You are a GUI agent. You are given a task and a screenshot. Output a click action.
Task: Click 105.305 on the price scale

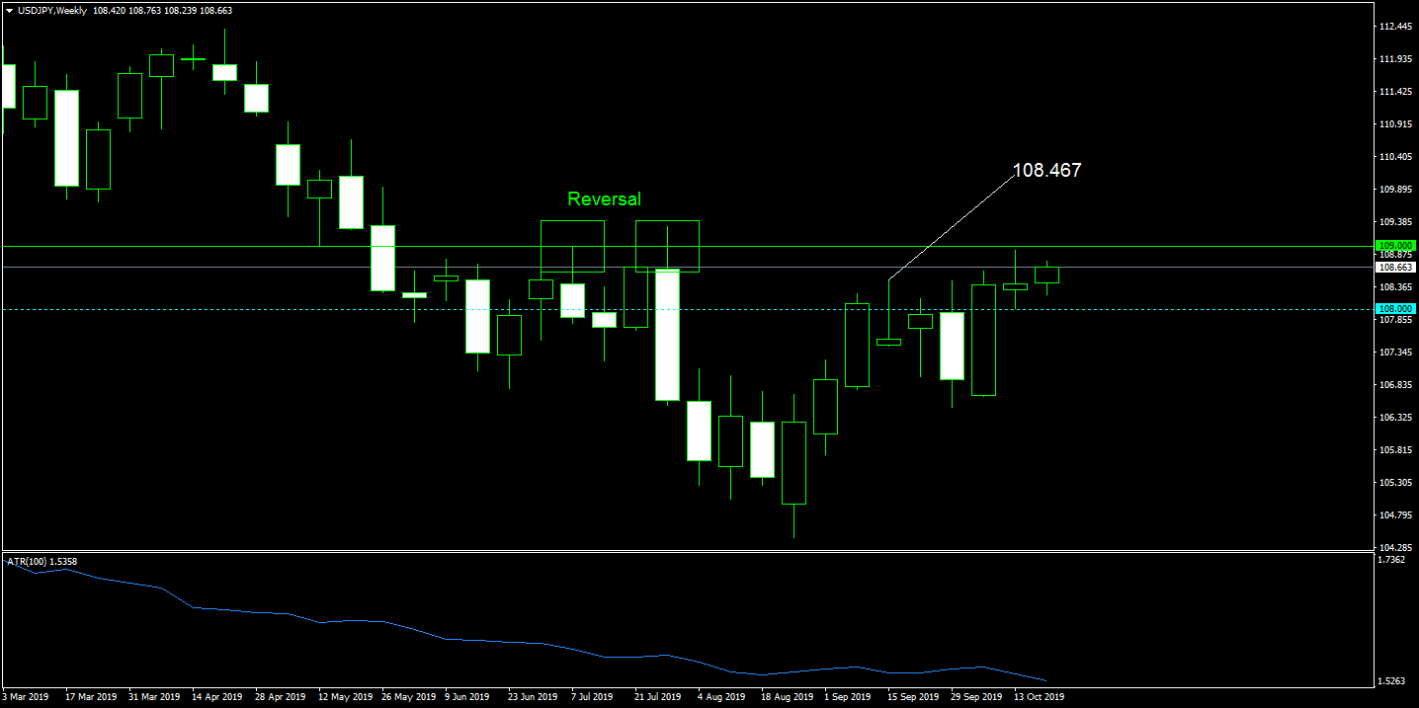pyautogui.click(x=1394, y=483)
